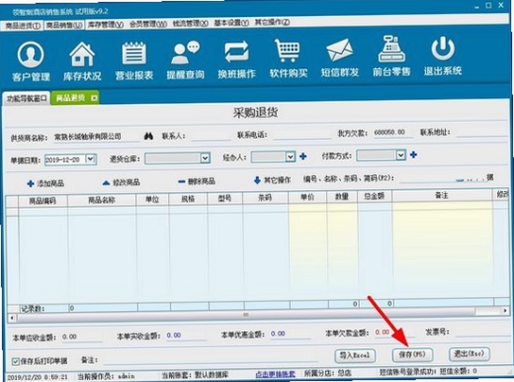
Task: Expand 付款方式 payment method dropdown
Action: point(401,155)
